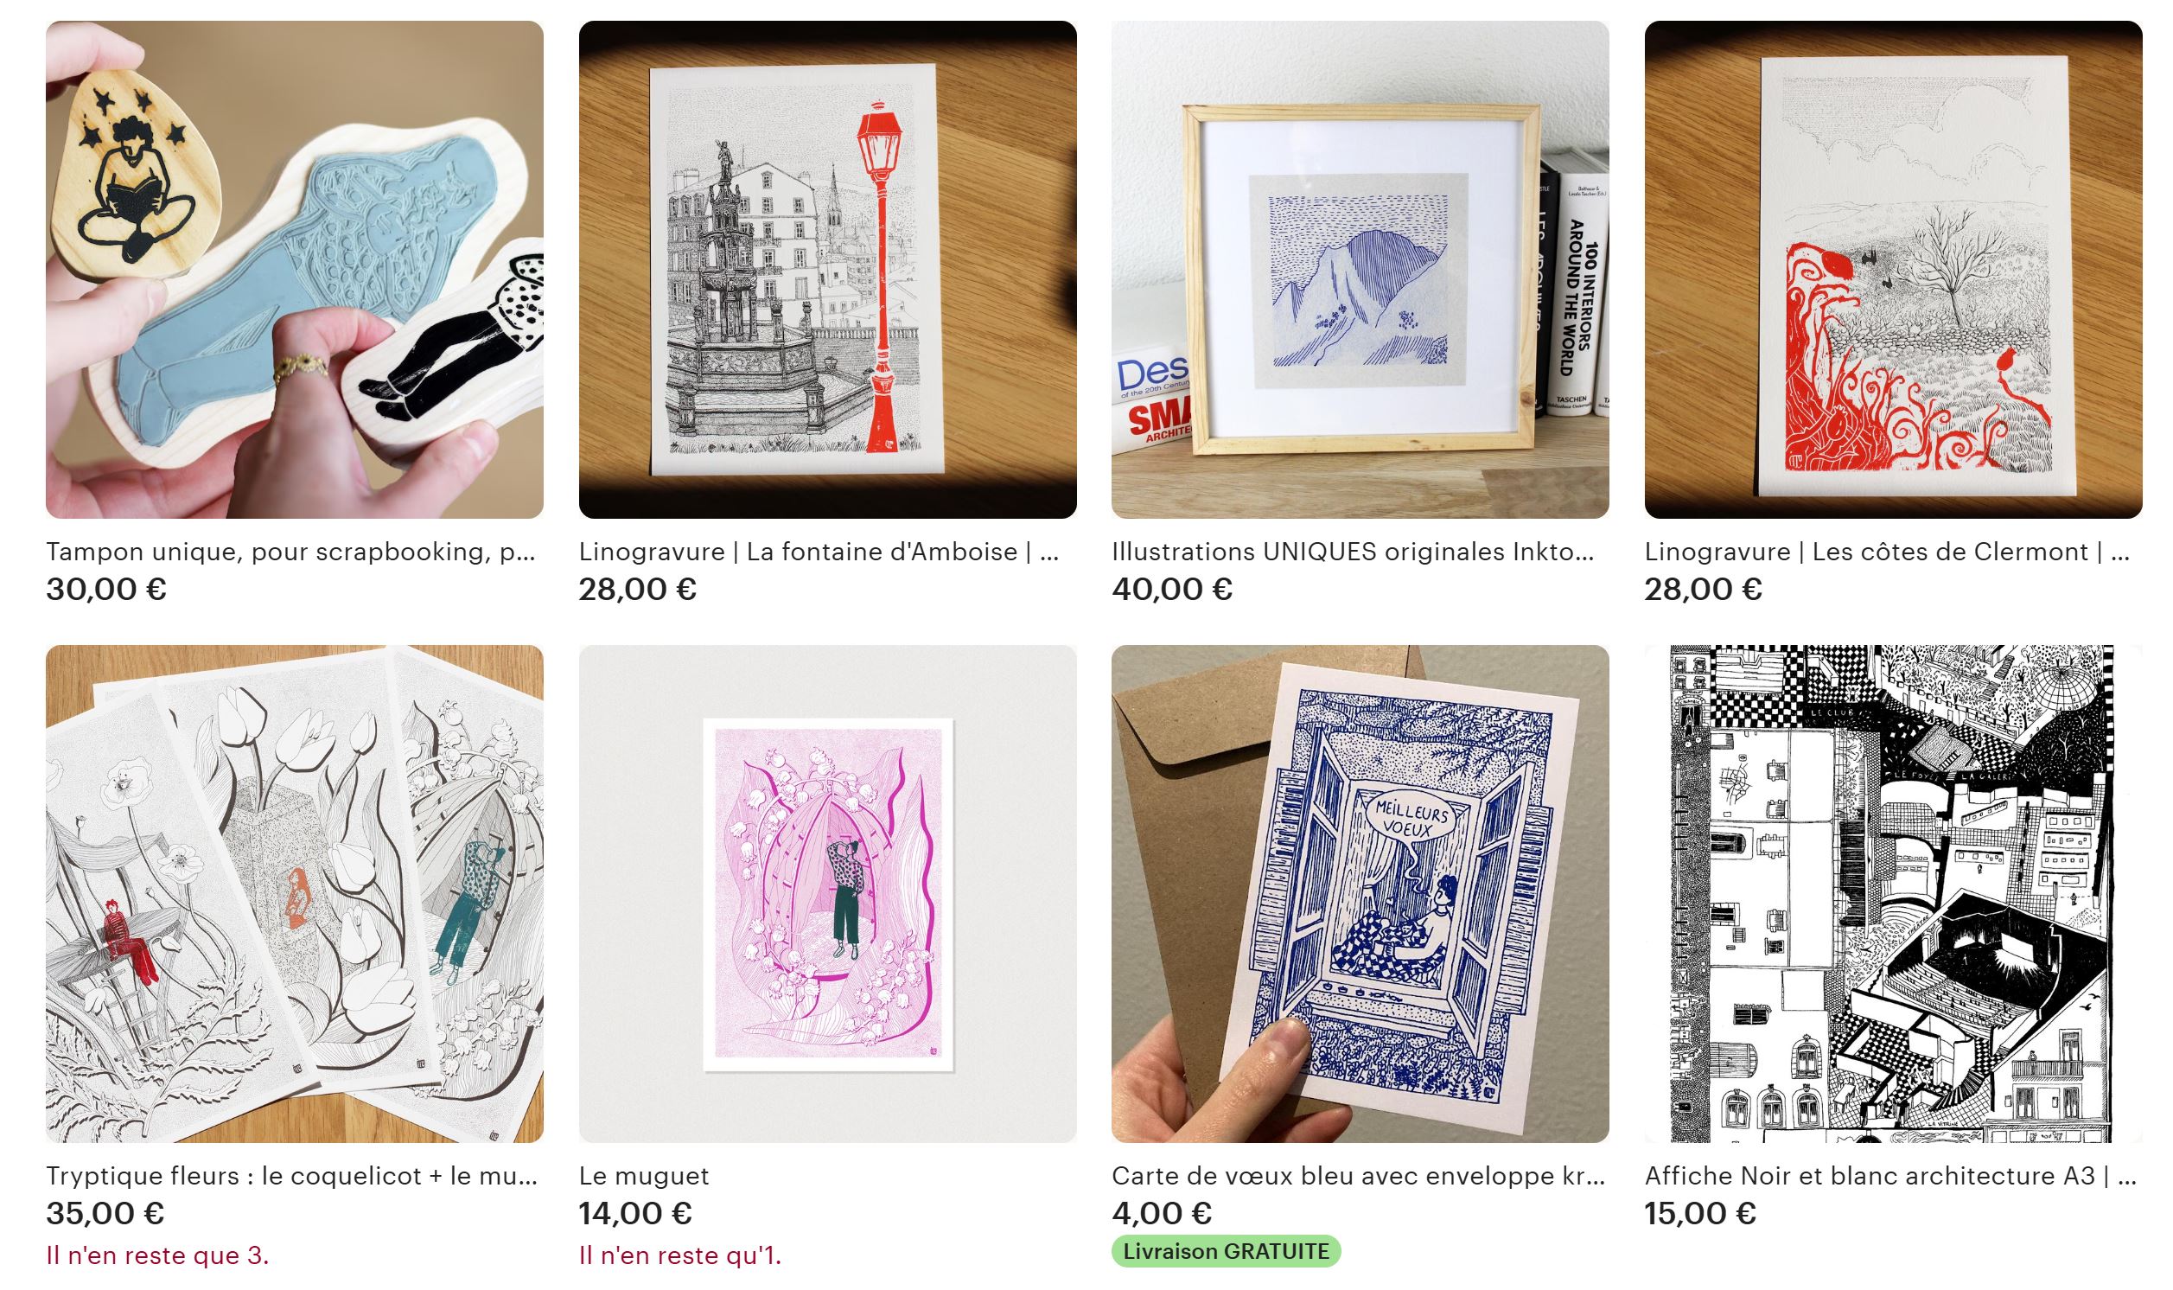Click the "Il n'en reste que 3." notice
This screenshot has height=1290, width=2173.
coord(157,1255)
